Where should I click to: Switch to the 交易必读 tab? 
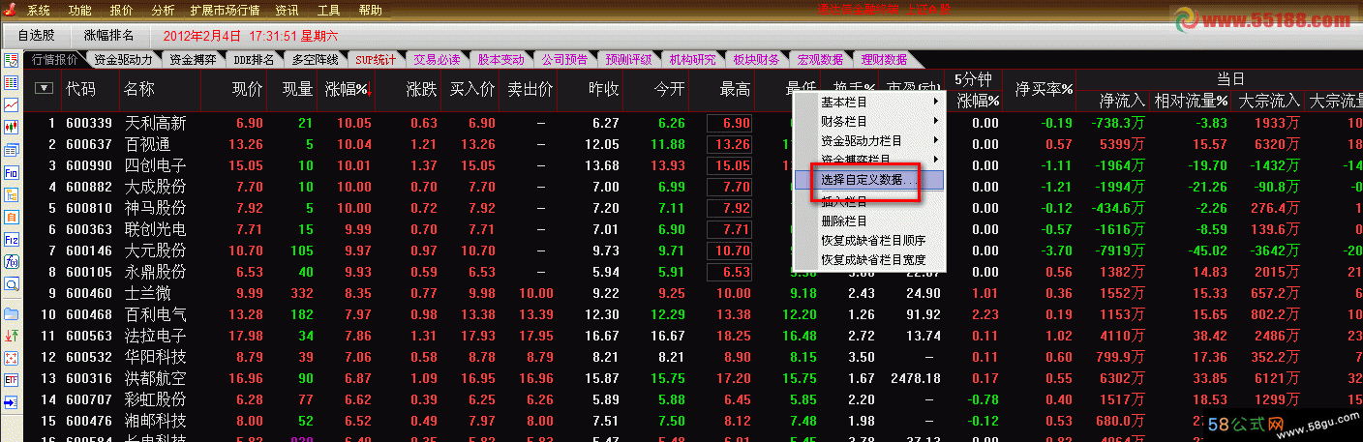(x=438, y=59)
